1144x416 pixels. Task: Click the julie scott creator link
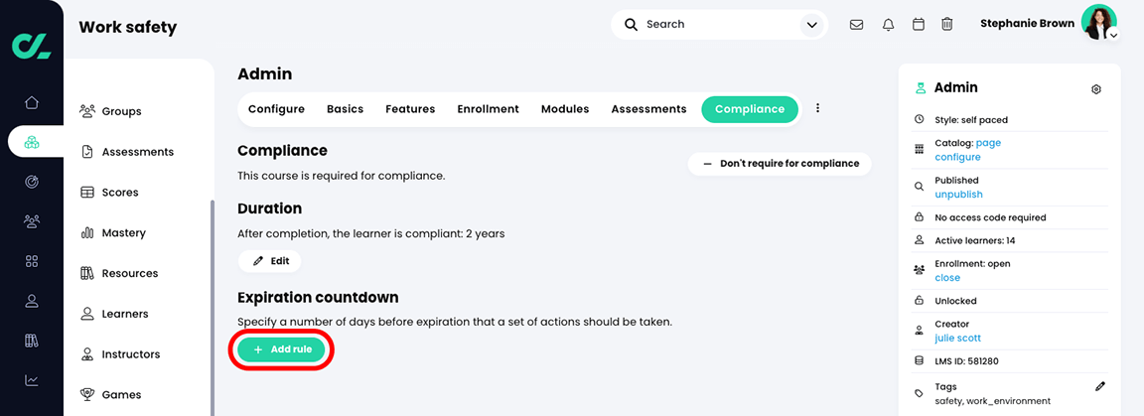(957, 338)
